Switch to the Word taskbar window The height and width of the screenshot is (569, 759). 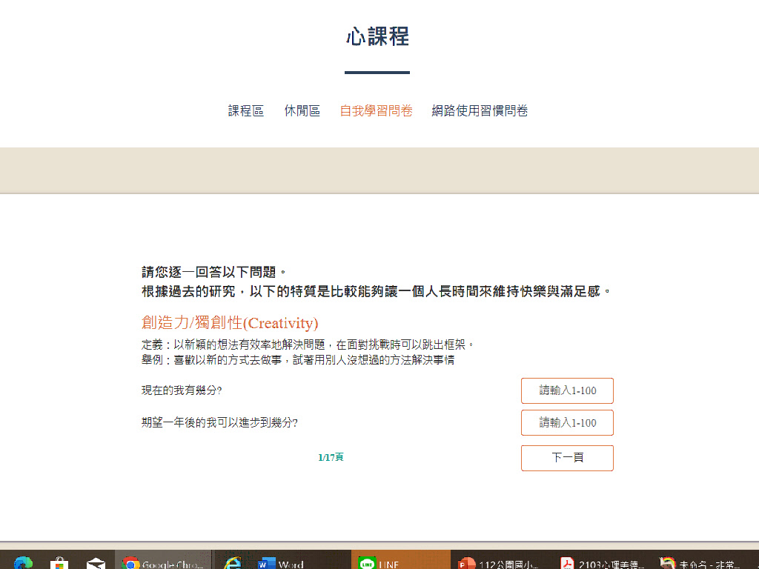coord(282,563)
